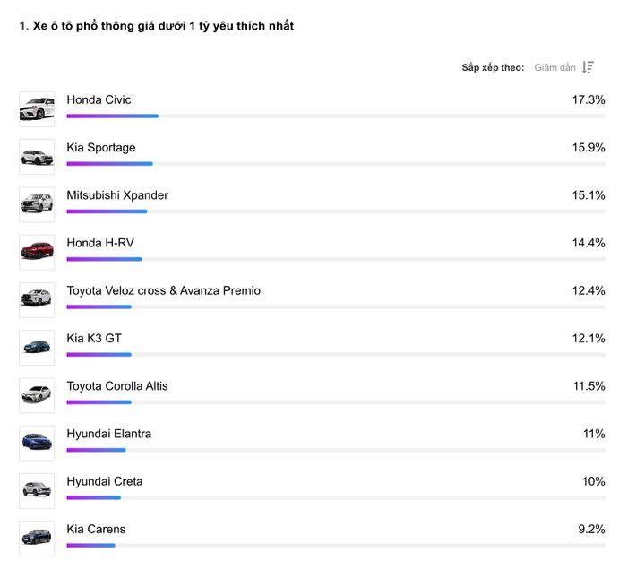
Task: Click the blue Hyundai Elantra thumbnail
Action: (x=37, y=443)
